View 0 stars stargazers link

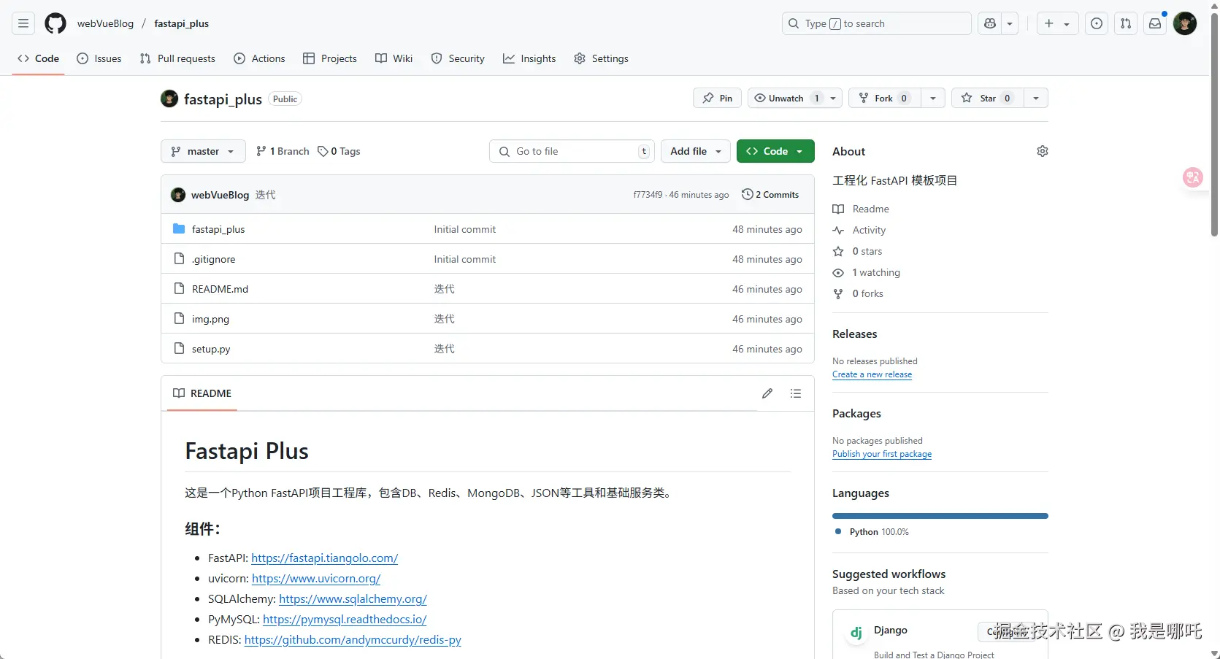(x=857, y=251)
